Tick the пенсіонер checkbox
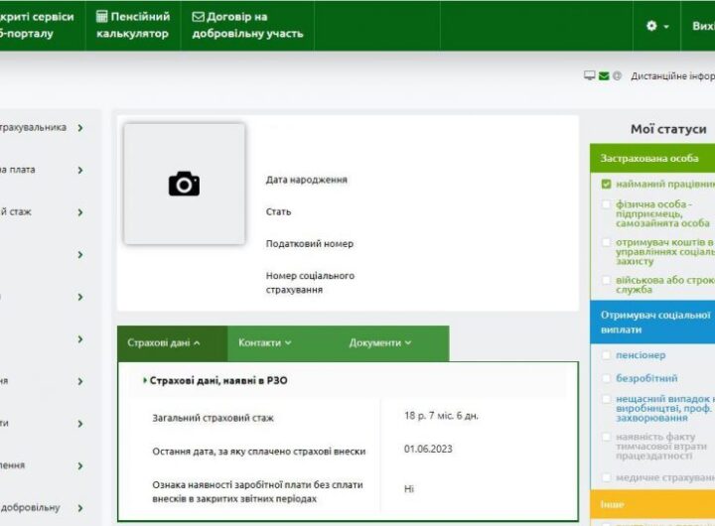Screen dimensions: 715x526 [607, 355]
